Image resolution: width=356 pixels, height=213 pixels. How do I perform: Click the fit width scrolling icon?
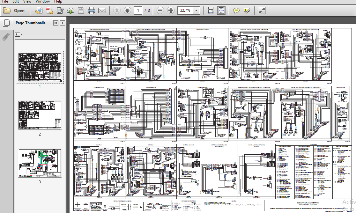(x=211, y=11)
